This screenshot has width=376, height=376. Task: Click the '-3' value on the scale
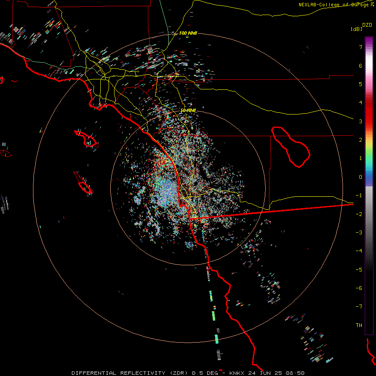pyautogui.click(x=359, y=233)
